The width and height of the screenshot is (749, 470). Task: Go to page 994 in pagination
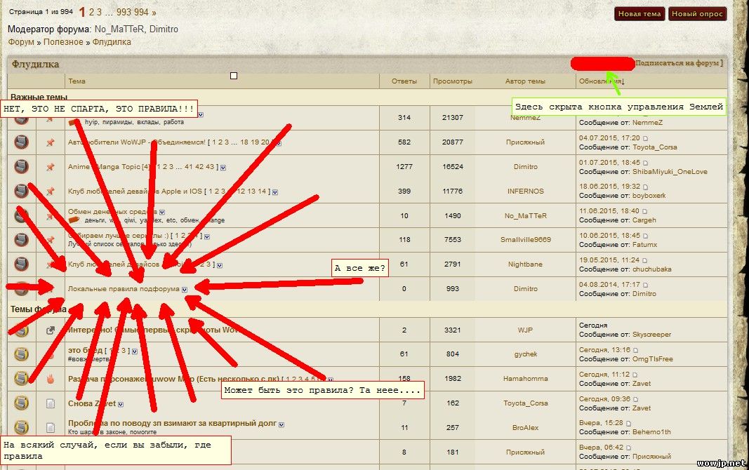[x=141, y=13]
